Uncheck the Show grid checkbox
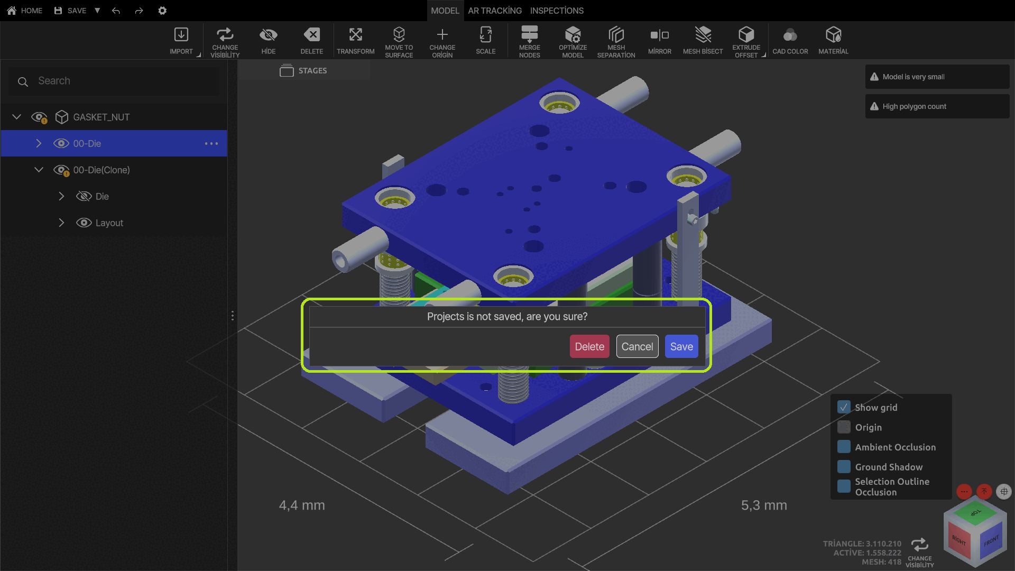The height and width of the screenshot is (571, 1015). (844, 407)
